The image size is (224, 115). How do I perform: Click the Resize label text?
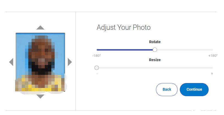(x=155, y=60)
